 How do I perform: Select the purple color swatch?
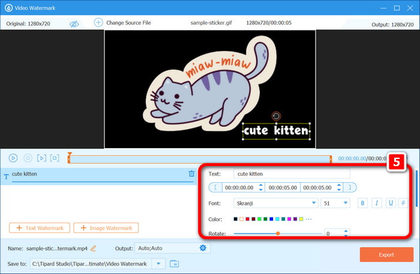(x=295, y=219)
